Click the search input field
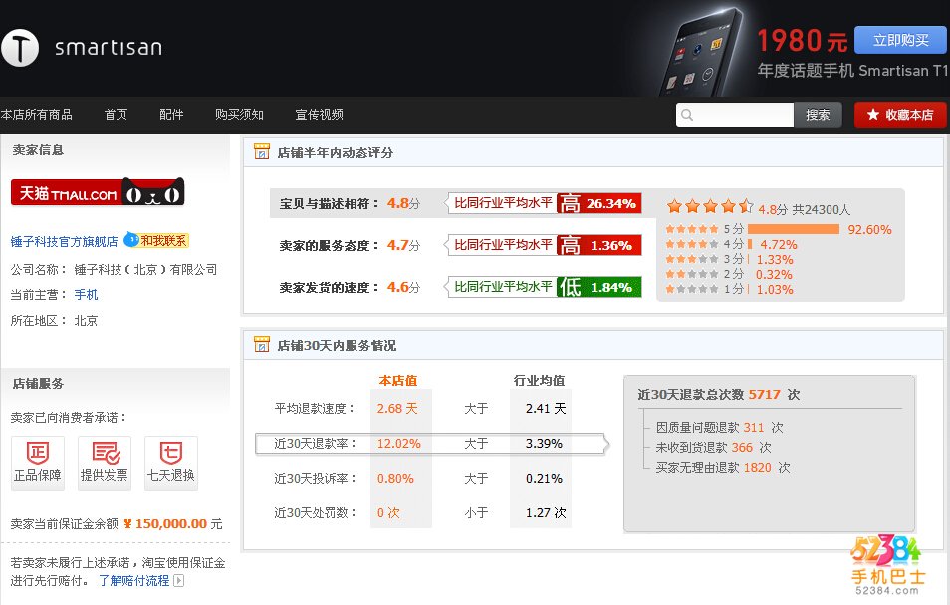 pyautogui.click(x=735, y=115)
